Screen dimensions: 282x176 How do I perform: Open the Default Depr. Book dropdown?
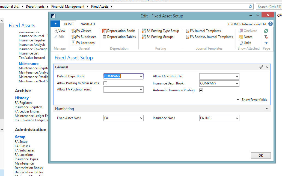click(141, 76)
